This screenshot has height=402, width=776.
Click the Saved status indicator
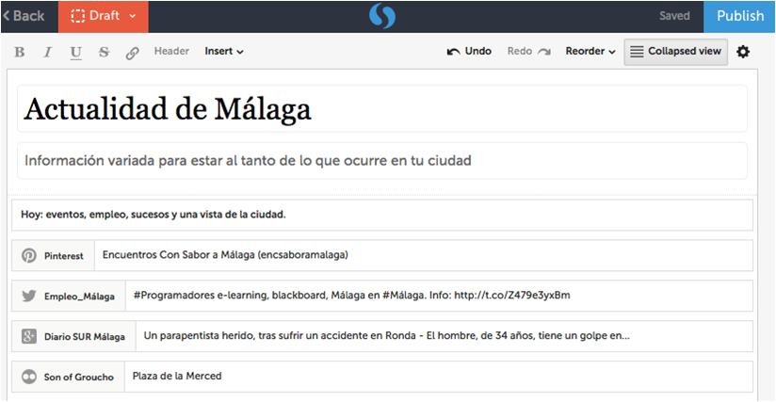[674, 16]
